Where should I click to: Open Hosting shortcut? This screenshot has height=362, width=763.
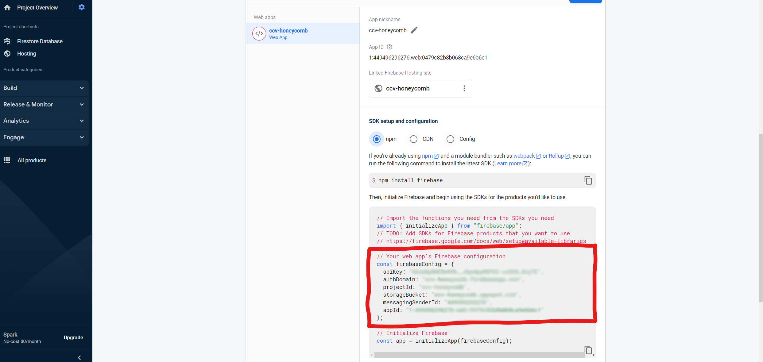pos(26,53)
